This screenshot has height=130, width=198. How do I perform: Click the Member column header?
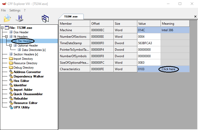point(75,23)
